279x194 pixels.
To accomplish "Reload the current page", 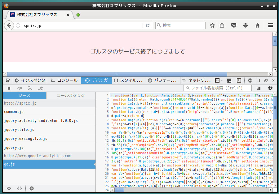I will coord(148,25).
